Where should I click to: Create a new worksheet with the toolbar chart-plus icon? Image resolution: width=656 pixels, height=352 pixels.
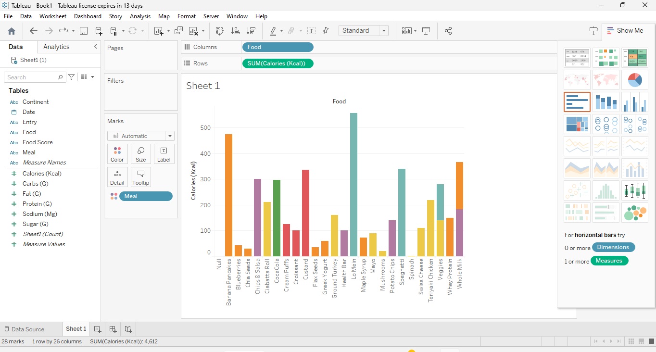159,31
